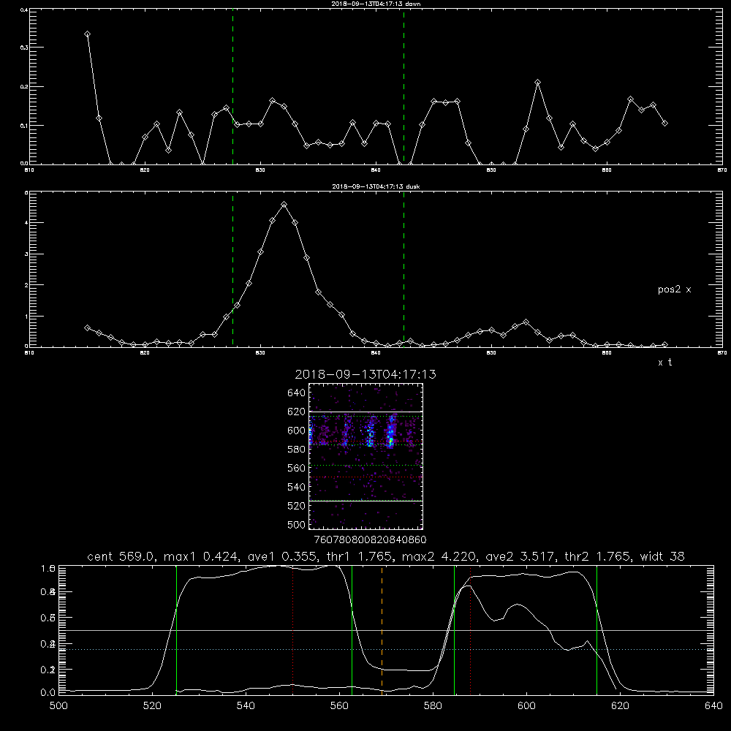Click the '640' y-axis label of the heatmap
Screen dimensions: 731x731
tap(296, 393)
